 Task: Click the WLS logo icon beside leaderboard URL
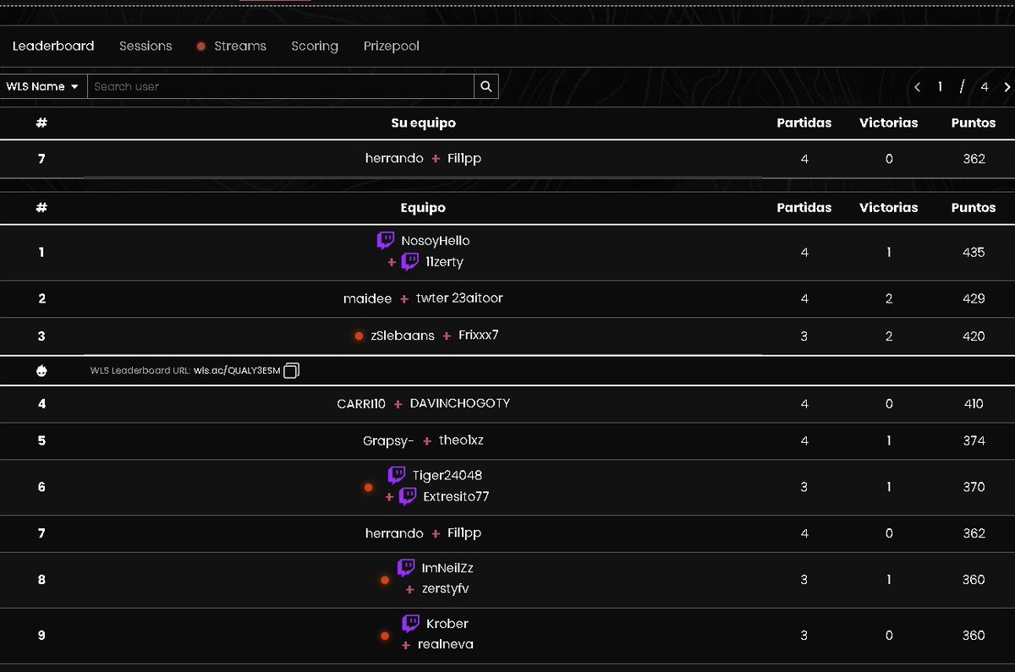pos(41,370)
